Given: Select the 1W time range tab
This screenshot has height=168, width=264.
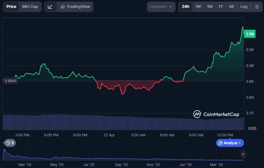Looking at the screenshot, I should click(x=198, y=7).
